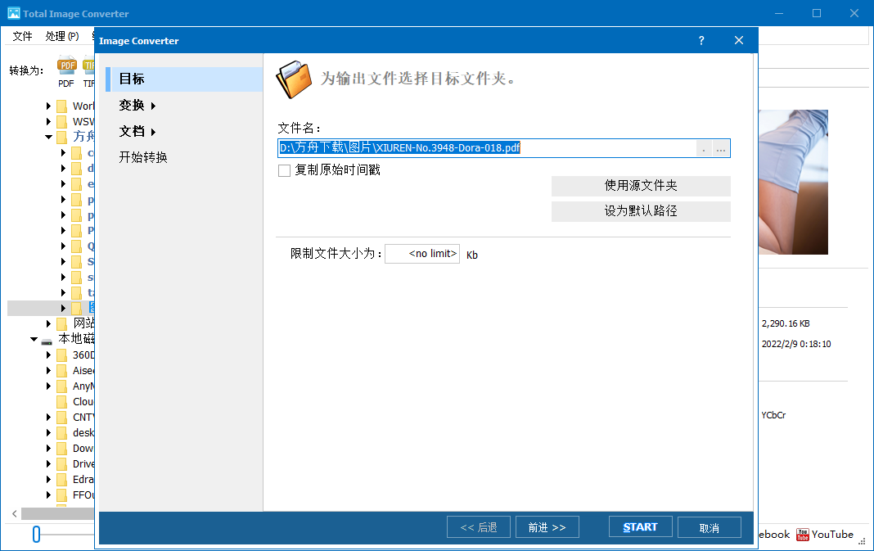This screenshot has width=874, height=551.
Task: Enable the 复制原始时间戳 checkbox
Action: [x=284, y=170]
